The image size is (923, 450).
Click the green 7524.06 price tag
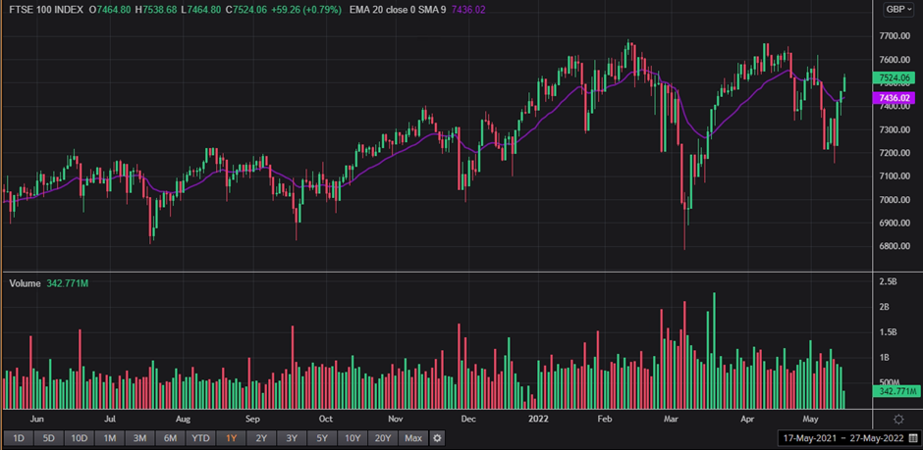[893, 78]
